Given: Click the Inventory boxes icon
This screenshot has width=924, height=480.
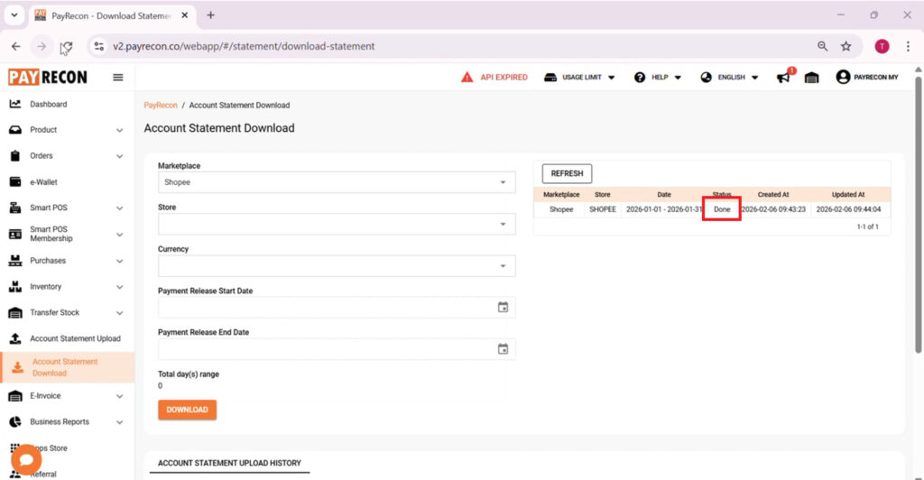Looking at the screenshot, I should click(15, 286).
